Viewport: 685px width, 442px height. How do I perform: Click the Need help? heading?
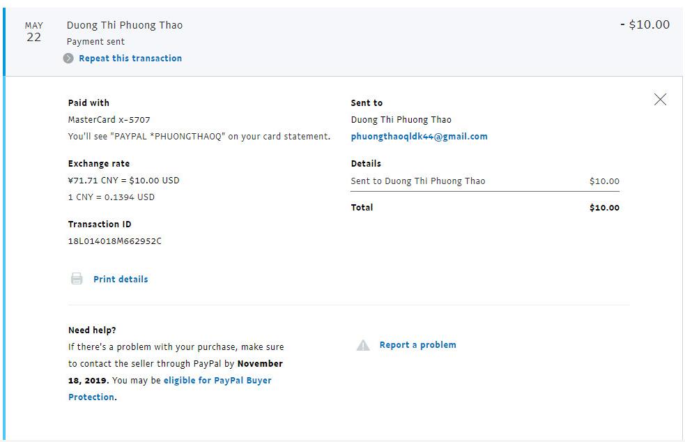point(92,330)
